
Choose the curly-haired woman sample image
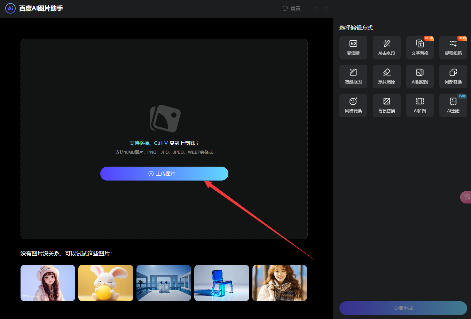point(280,283)
